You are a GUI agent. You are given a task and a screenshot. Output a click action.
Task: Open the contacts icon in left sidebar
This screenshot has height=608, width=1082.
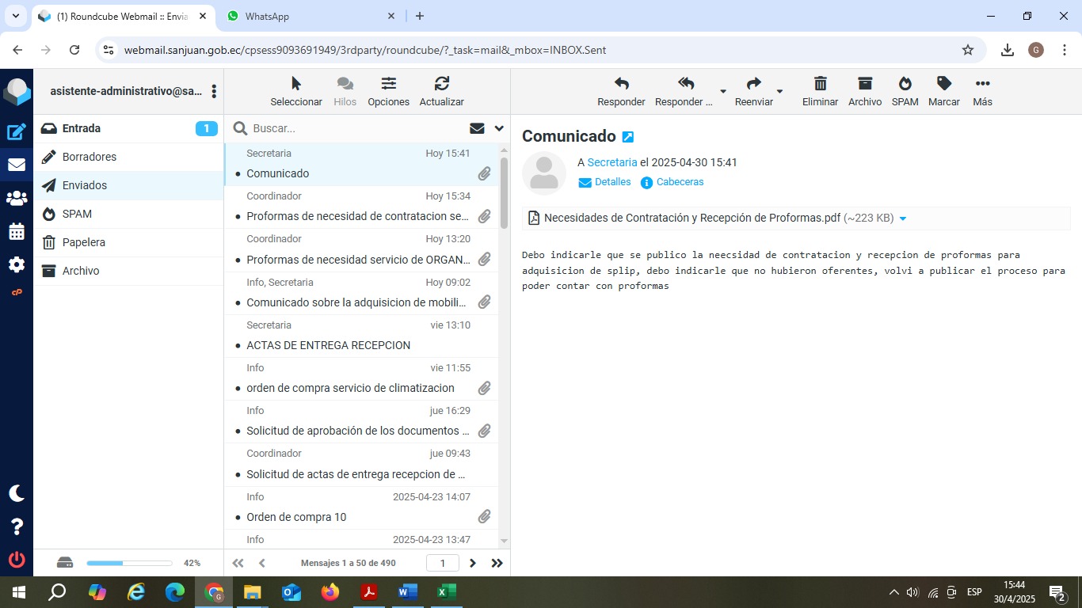click(17, 199)
